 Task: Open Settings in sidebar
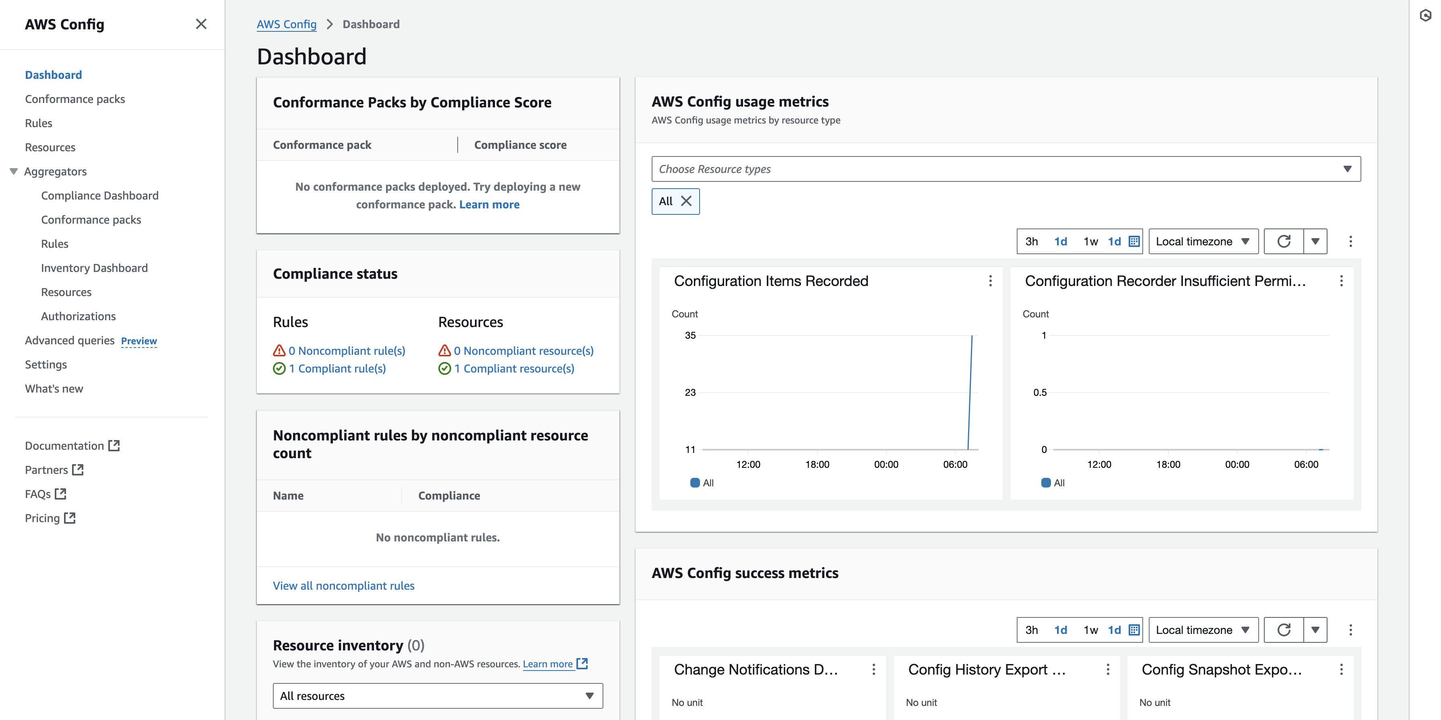[x=46, y=364]
